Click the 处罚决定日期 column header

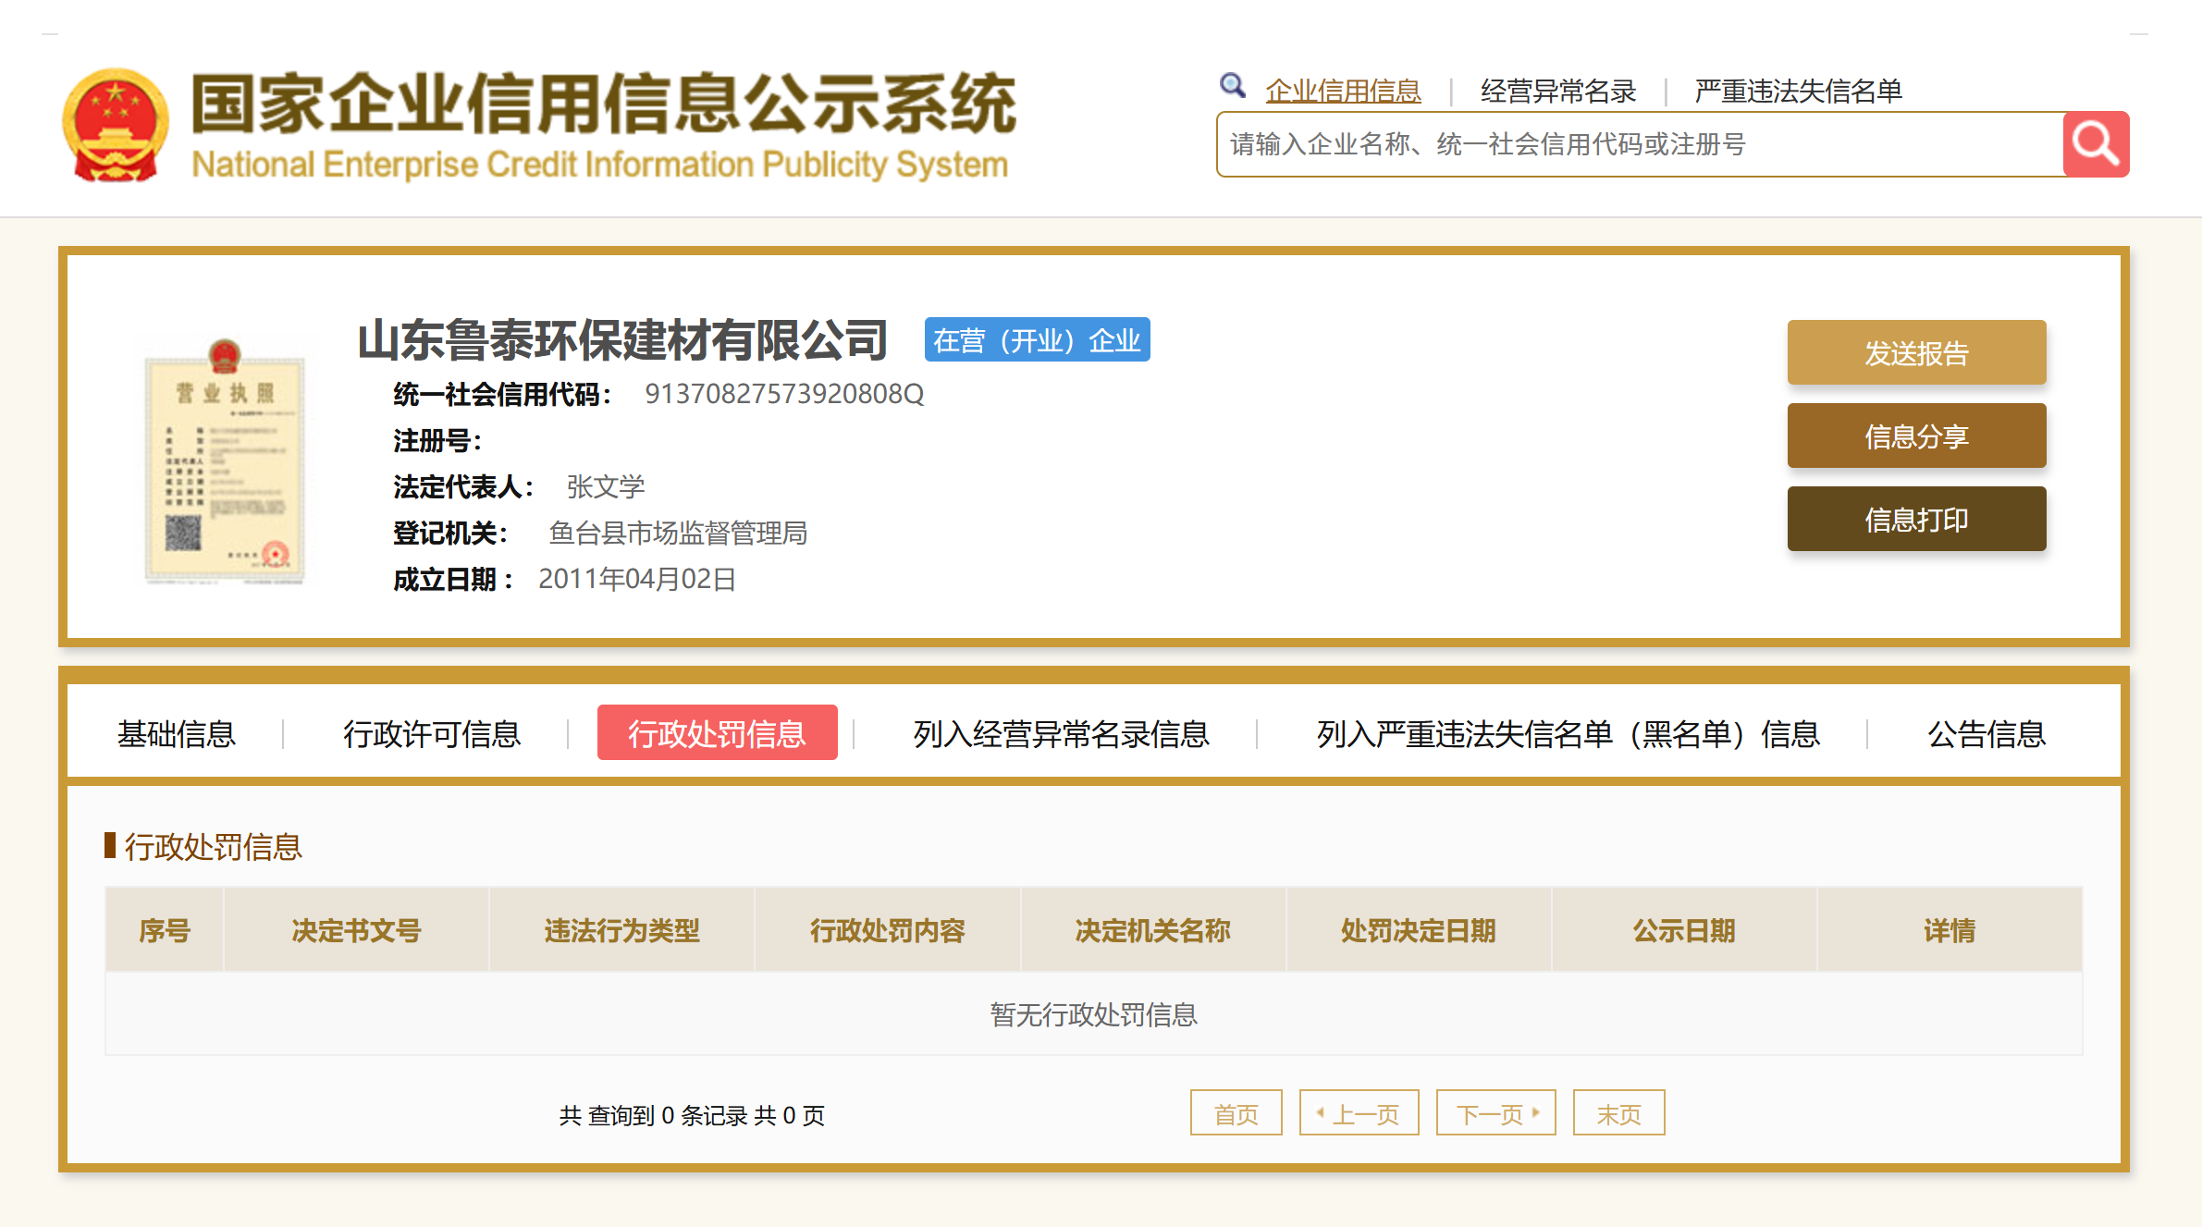1419,930
